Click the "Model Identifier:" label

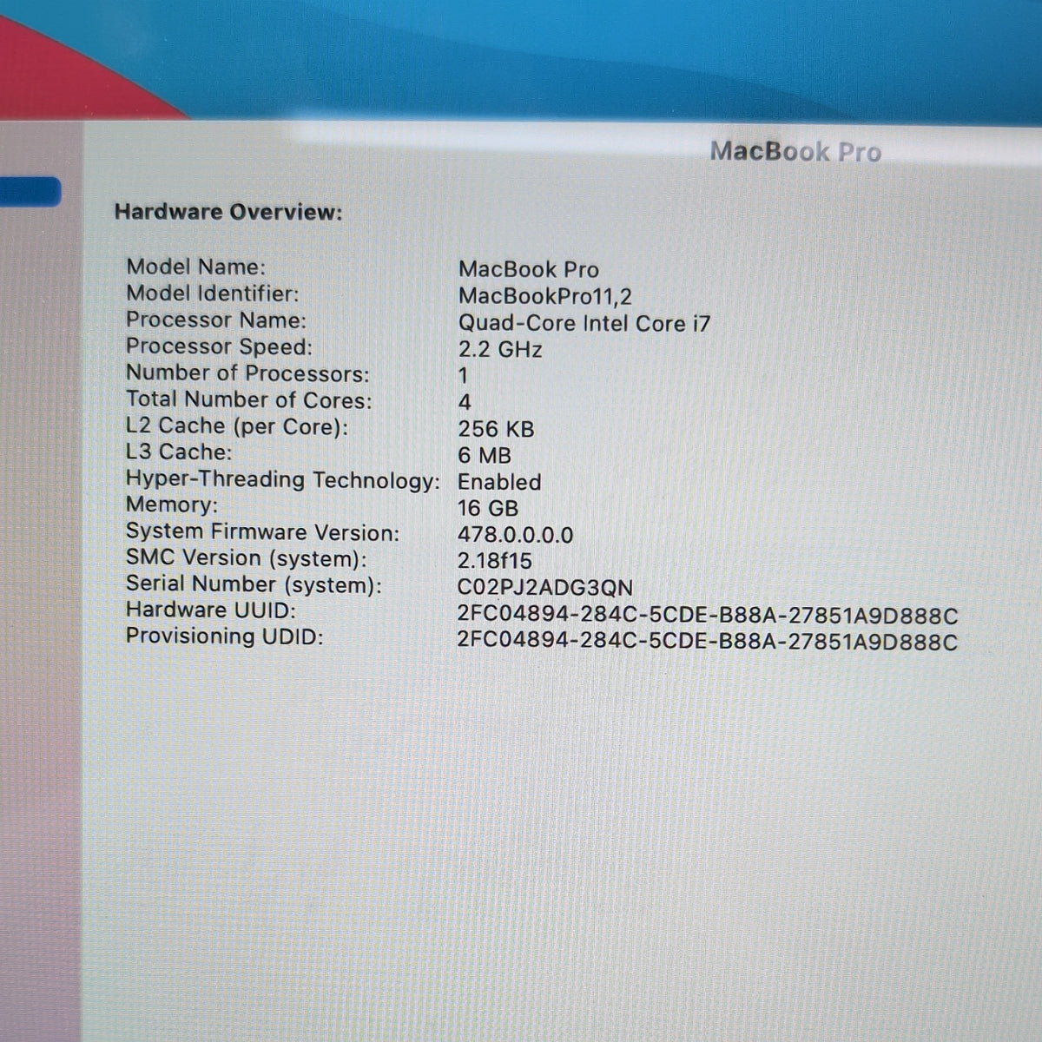[213, 293]
